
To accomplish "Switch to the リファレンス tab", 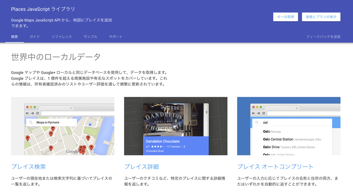I will [62, 36].
